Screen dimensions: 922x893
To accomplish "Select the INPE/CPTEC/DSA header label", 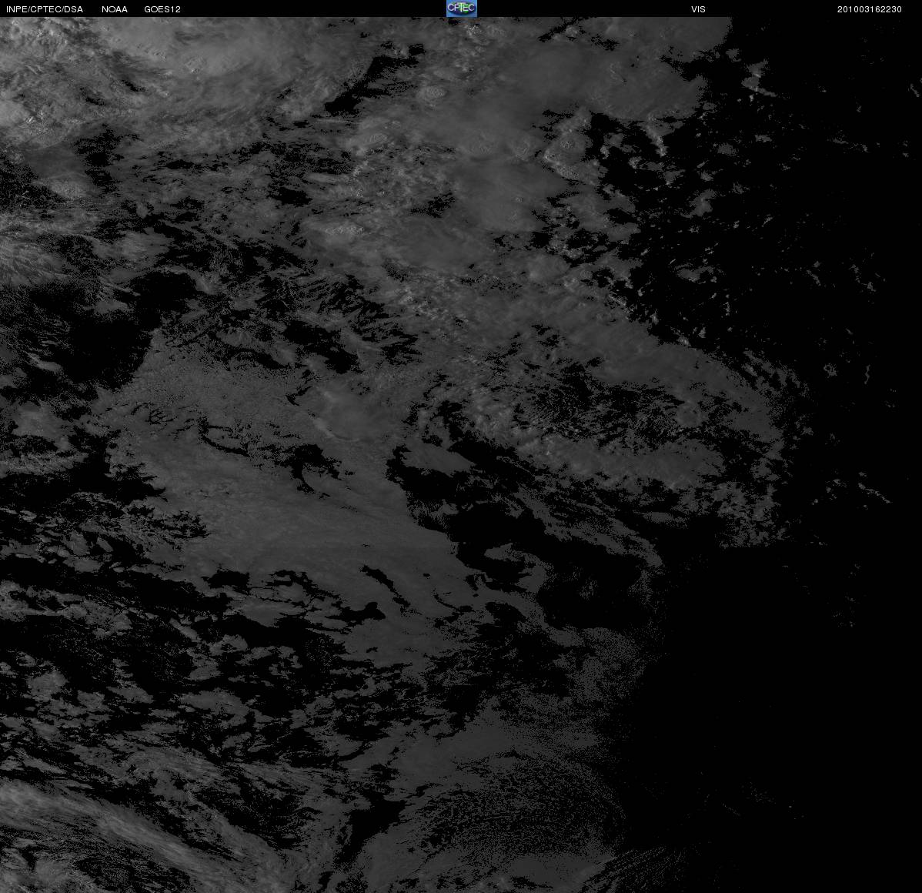I will pyautogui.click(x=45, y=9).
